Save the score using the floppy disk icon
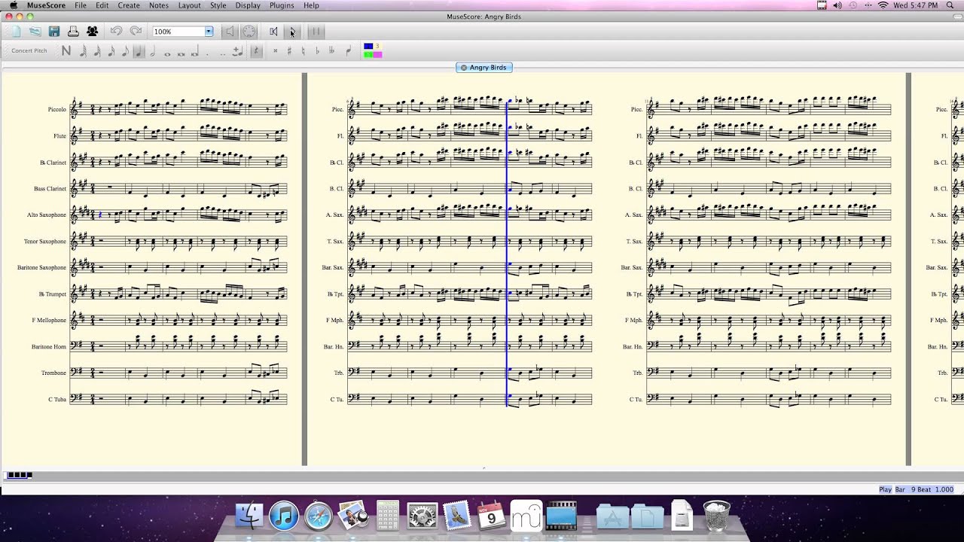 54,32
